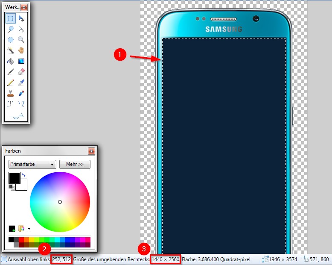Screen dimensions: 332x265
Task: Click the selection icon in status bar
Action: 4,259
